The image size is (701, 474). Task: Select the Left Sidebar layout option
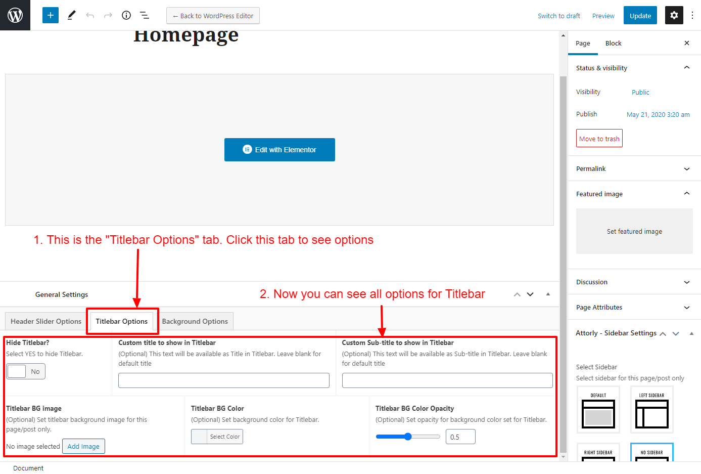651,410
